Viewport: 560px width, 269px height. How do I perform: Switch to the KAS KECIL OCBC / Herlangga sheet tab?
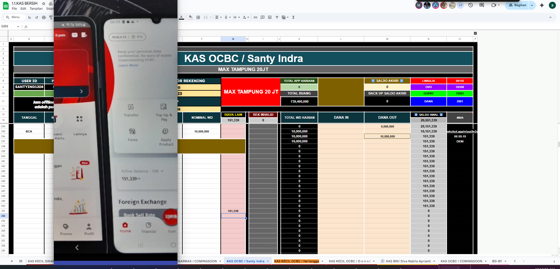(x=297, y=261)
